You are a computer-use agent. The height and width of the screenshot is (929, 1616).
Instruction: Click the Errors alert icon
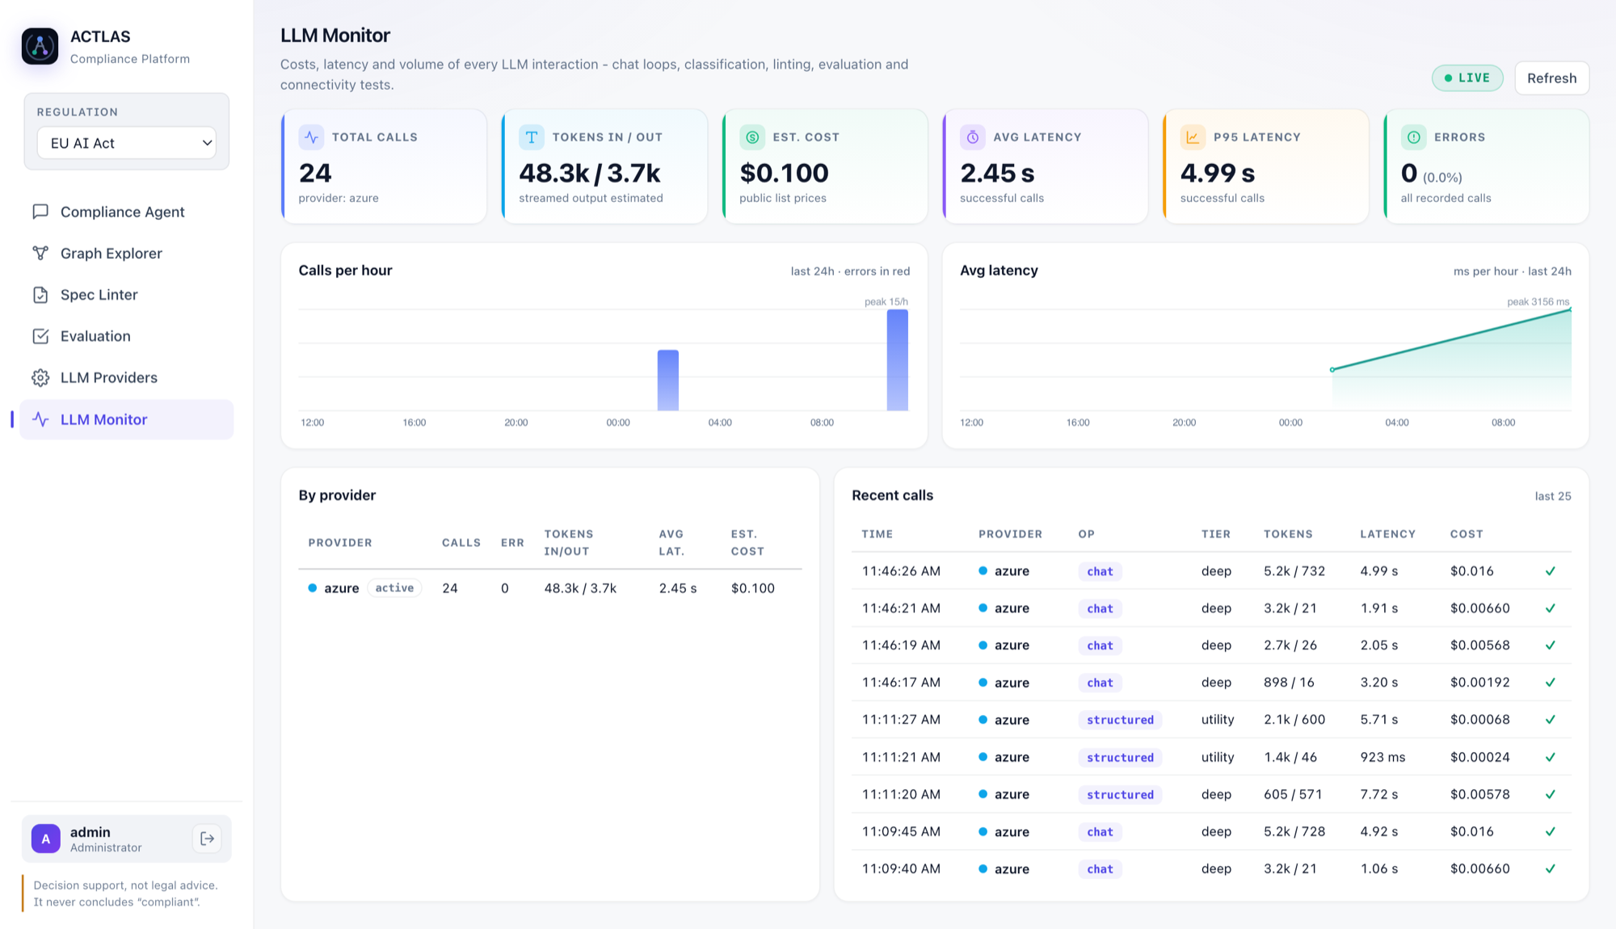(x=1413, y=137)
